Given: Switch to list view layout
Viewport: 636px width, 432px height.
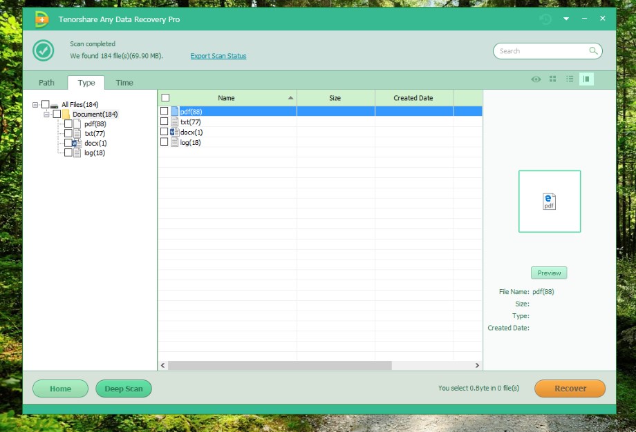Looking at the screenshot, I should [x=570, y=79].
